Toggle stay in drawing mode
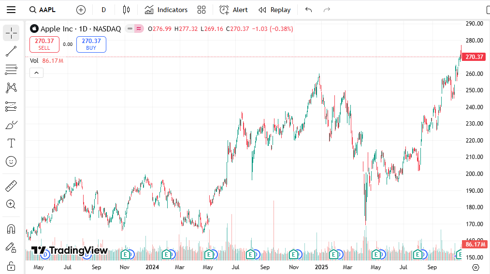490x274 pixels. (11, 247)
